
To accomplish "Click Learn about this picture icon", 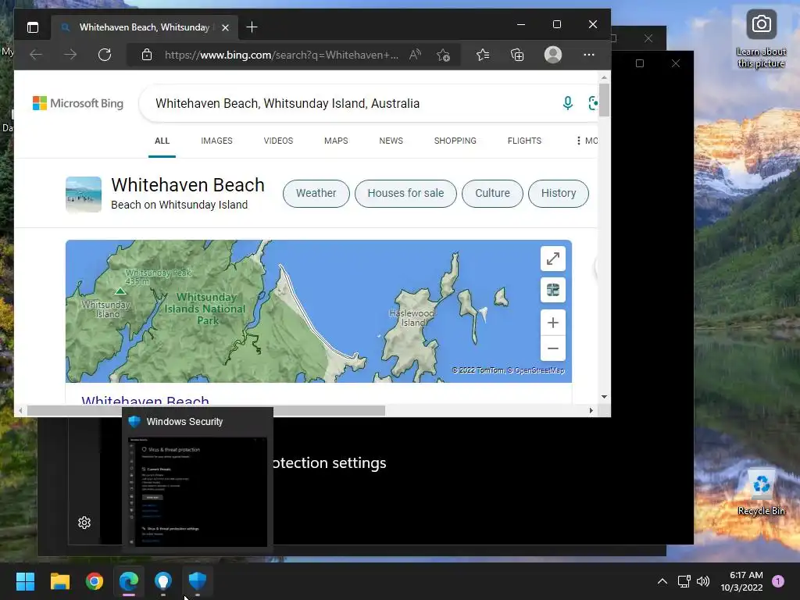I will [761, 37].
